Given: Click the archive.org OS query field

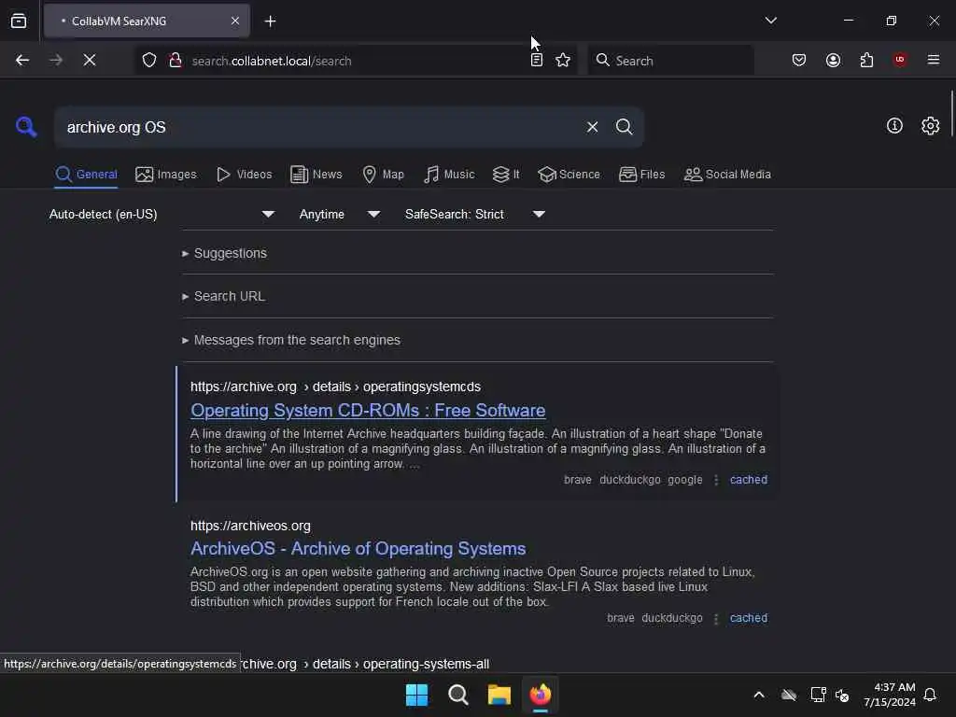Looking at the screenshot, I should [x=317, y=127].
